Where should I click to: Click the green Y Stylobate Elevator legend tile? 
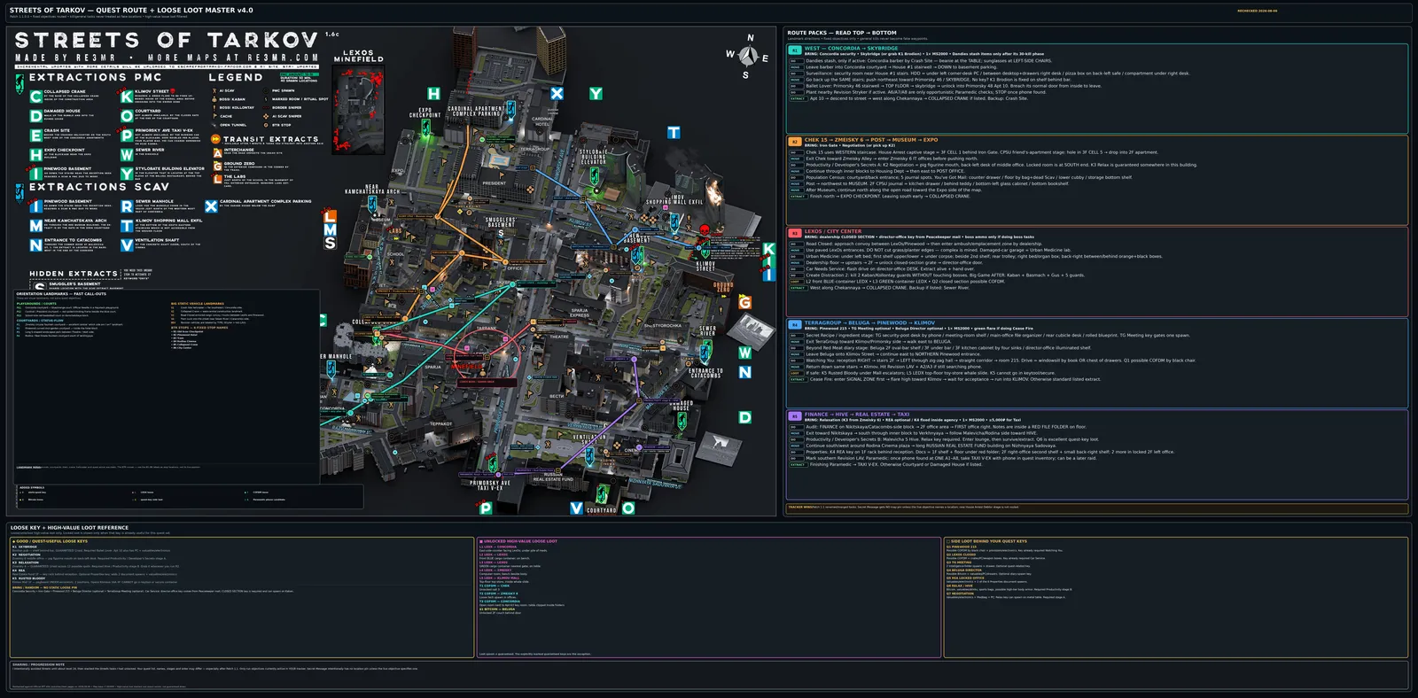[x=127, y=174]
